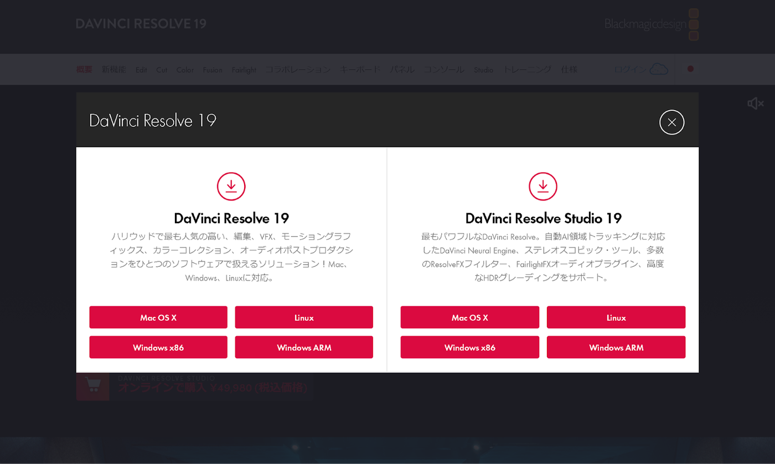Open the 概要 tab in navigation

tap(84, 69)
